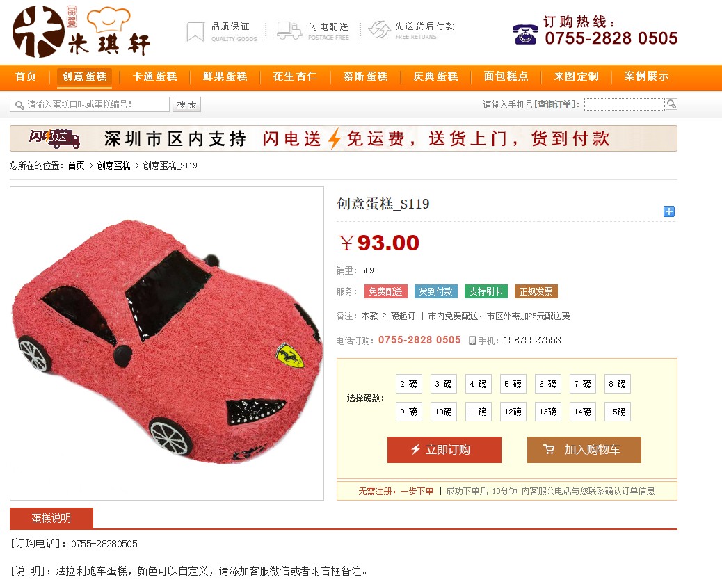Screen dimensions: 722x582
Task: Pick the 15磅 weight option
Action: (618, 412)
